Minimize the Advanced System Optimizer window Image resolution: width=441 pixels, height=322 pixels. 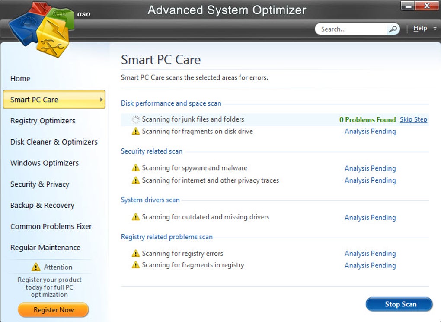pos(407,6)
